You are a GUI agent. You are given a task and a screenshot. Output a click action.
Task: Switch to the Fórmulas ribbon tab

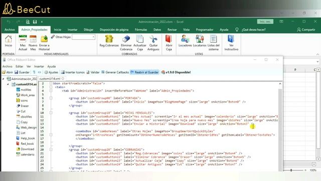[141, 30]
